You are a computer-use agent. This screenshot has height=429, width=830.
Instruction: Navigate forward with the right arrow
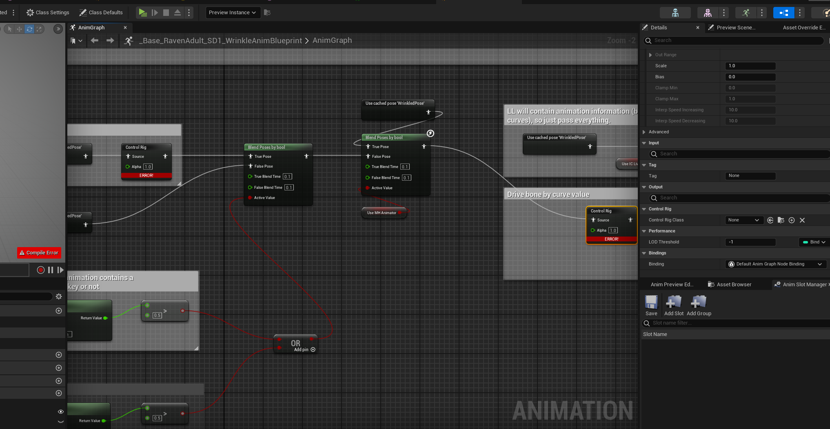110,40
